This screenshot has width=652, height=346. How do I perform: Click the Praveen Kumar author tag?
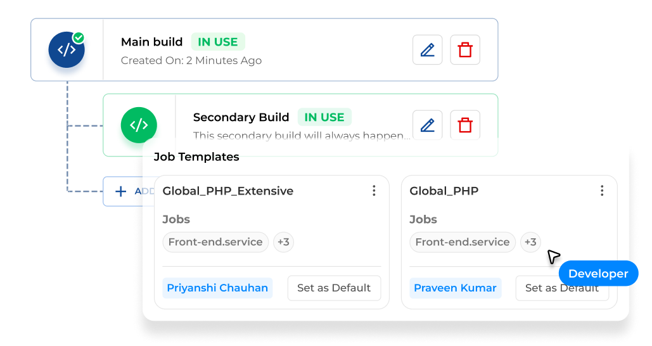[x=455, y=288]
